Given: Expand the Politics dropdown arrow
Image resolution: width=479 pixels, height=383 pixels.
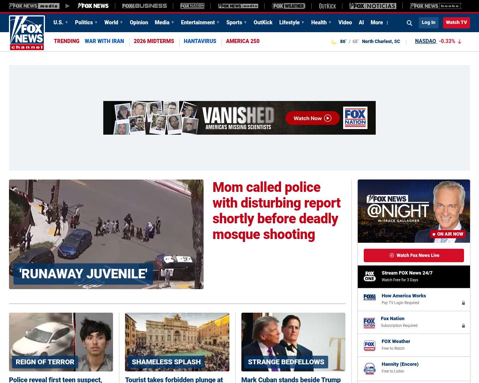Looking at the screenshot, I should 96,22.
